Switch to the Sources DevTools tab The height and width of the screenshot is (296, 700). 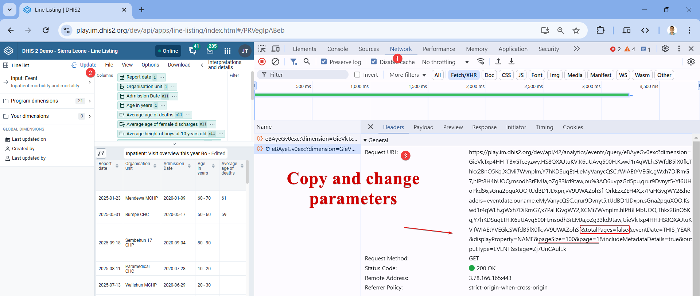click(369, 49)
